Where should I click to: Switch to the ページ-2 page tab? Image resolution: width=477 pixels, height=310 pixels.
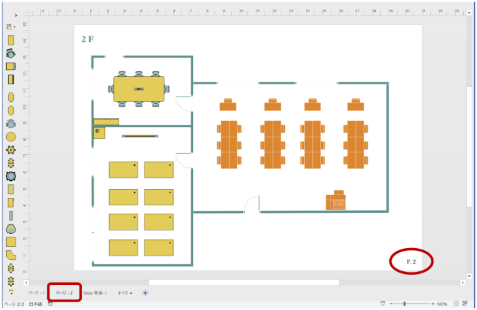64,292
